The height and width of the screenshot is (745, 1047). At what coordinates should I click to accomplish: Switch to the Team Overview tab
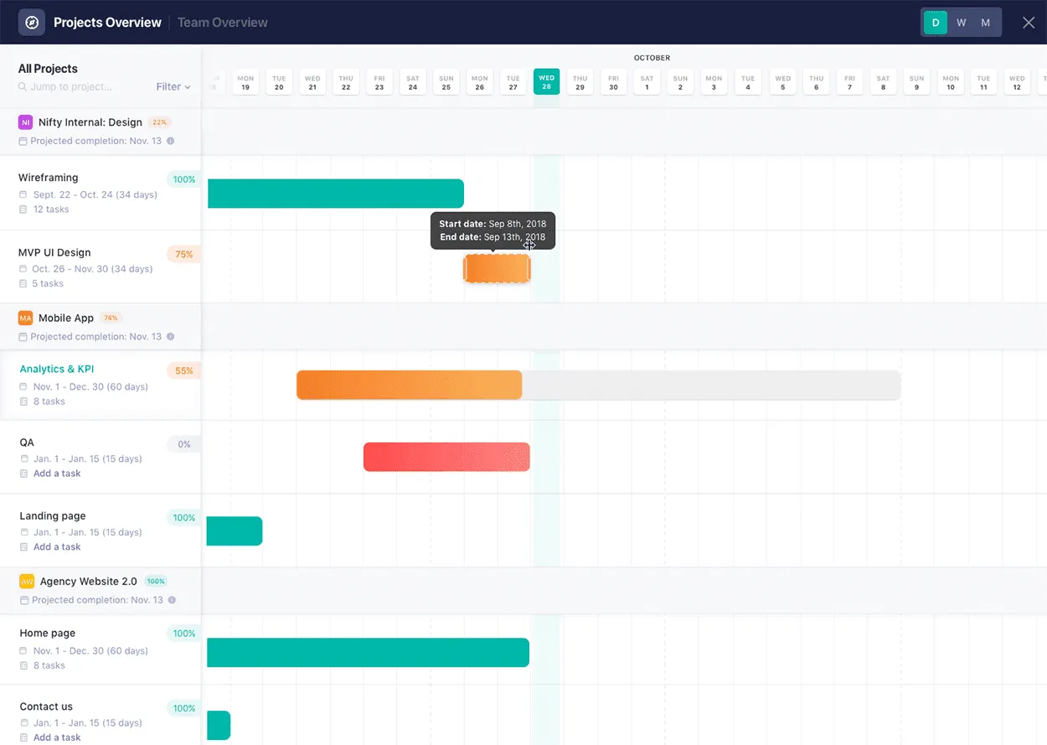coord(222,23)
